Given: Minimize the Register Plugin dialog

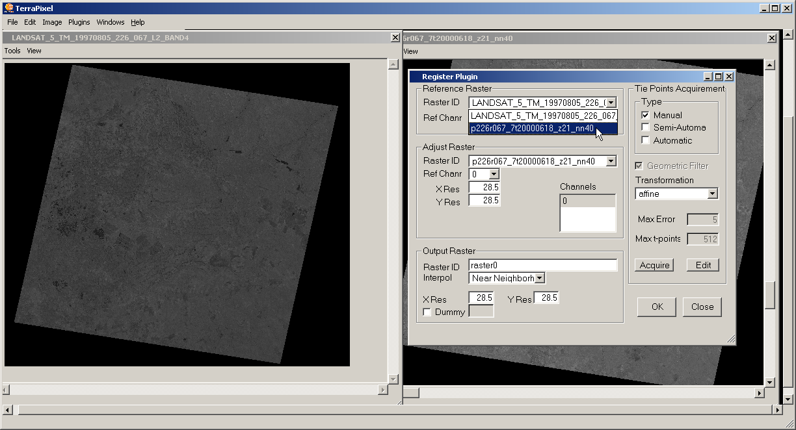Looking at the screenshot, I should (709, 77).
